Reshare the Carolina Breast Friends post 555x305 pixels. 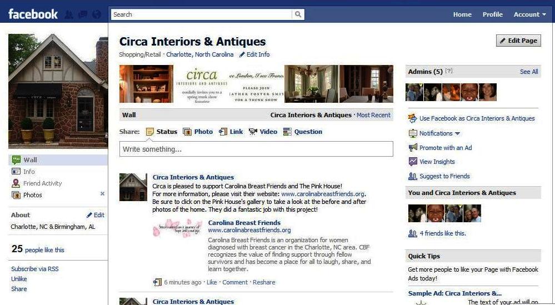coord(264,282)
